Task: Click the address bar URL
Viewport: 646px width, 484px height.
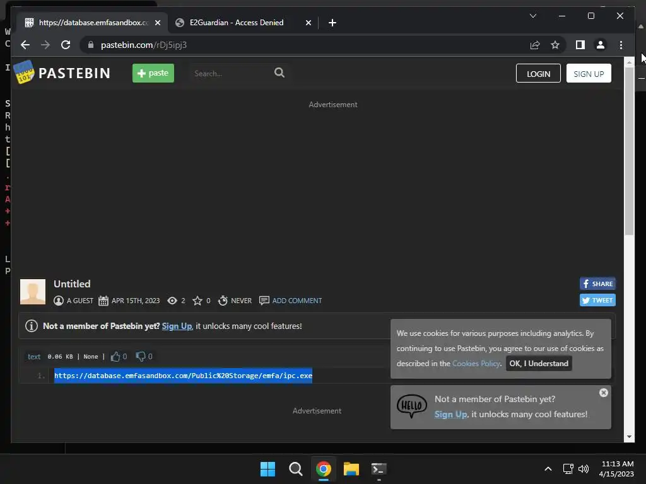Action: point(144,45)
